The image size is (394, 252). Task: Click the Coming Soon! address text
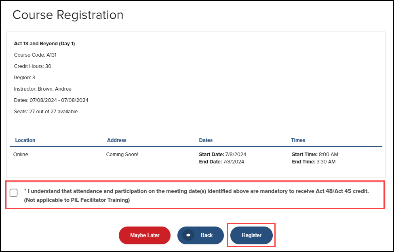(122, 154)
